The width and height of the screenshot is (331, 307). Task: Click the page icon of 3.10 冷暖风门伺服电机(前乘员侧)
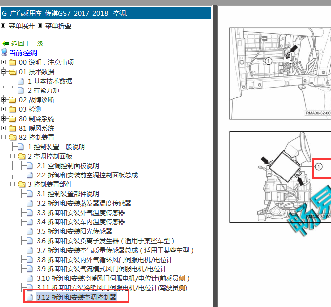coord(30,278)
